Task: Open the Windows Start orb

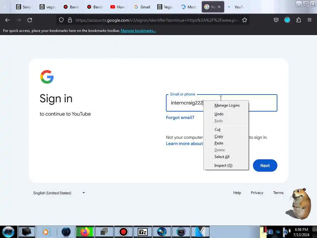Action: (8, 232)
